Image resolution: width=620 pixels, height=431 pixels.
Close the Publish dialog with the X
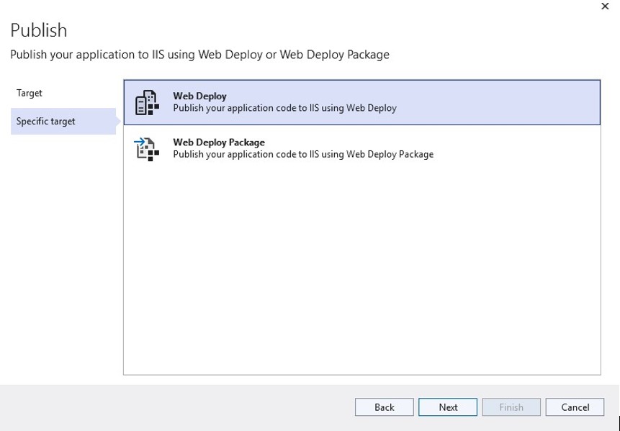tap(604, 6)
